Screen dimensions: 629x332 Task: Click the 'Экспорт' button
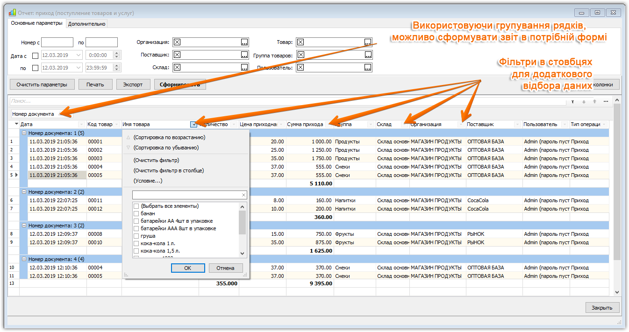point(133,85)
